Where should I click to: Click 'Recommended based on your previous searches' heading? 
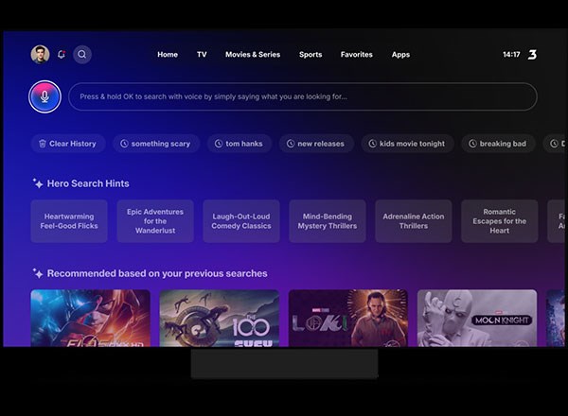pyautogui.click(x=157, y=273)
